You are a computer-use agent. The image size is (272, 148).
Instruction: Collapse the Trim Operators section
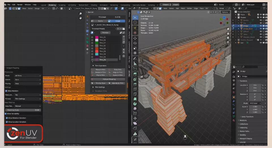[100, 66]
